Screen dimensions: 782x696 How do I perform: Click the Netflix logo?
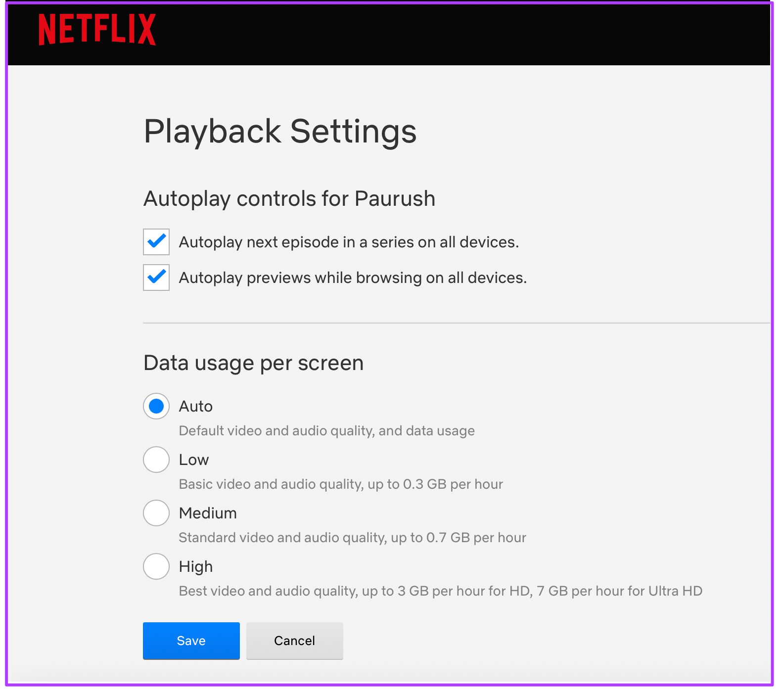[97, 29]
